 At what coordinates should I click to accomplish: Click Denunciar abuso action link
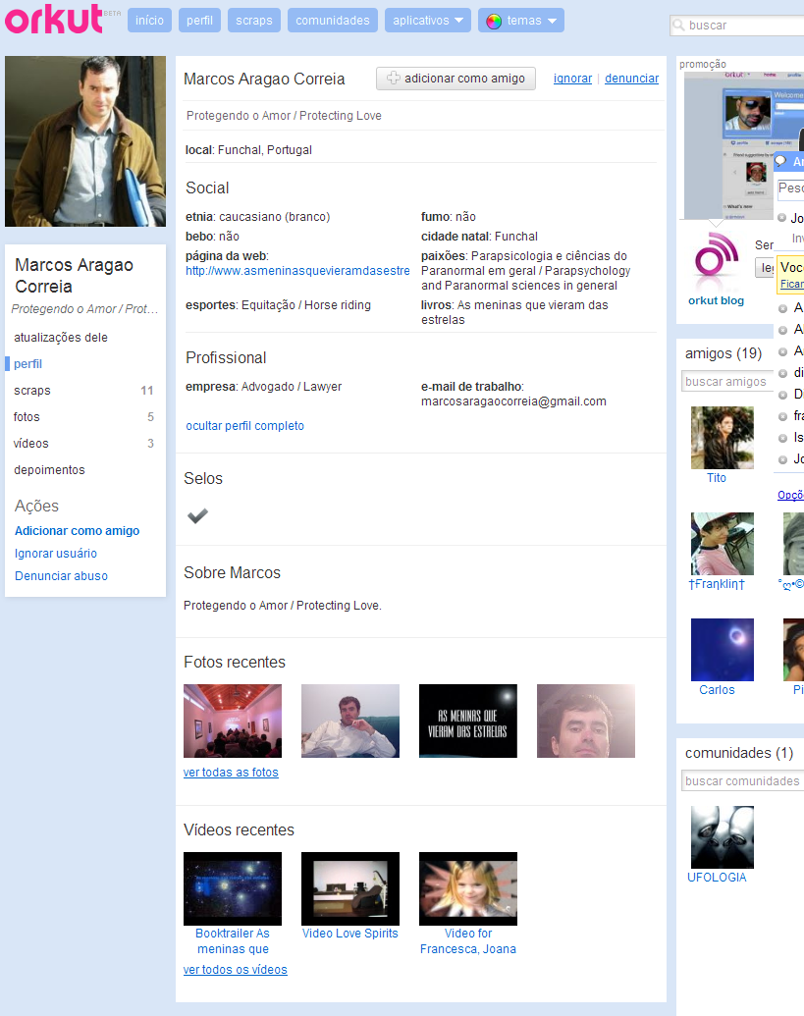(x=61, y=576)
